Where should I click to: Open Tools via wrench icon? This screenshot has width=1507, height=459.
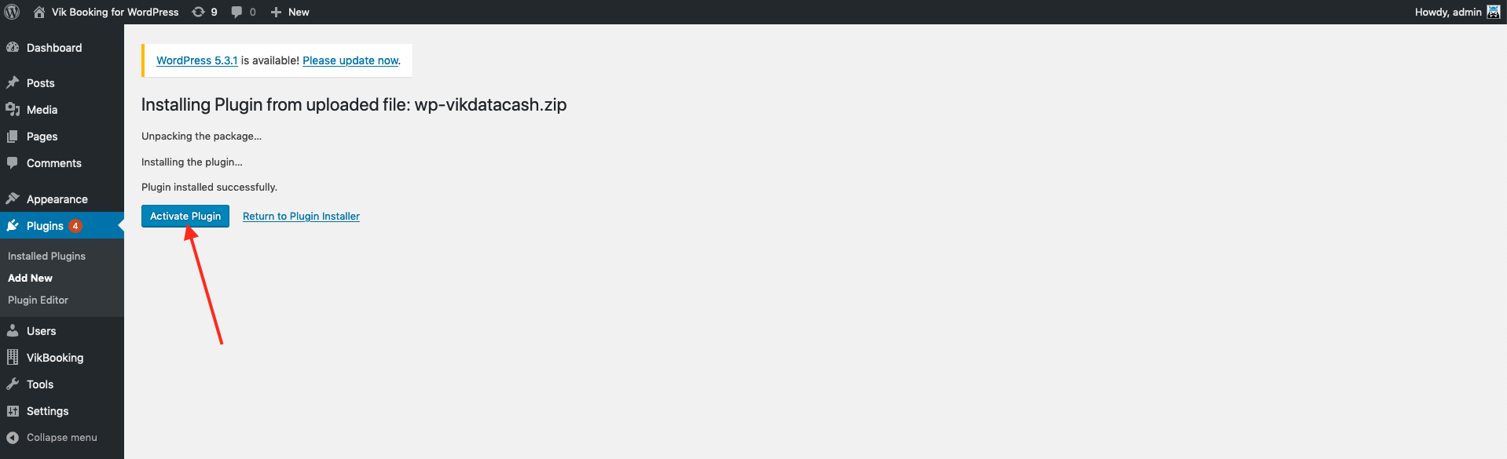point(13,384)
